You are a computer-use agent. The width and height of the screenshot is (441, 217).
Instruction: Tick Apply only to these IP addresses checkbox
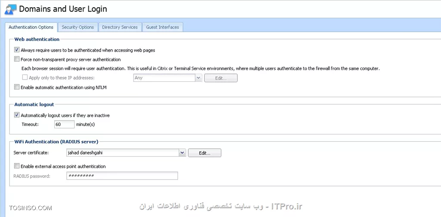[25, 77]
